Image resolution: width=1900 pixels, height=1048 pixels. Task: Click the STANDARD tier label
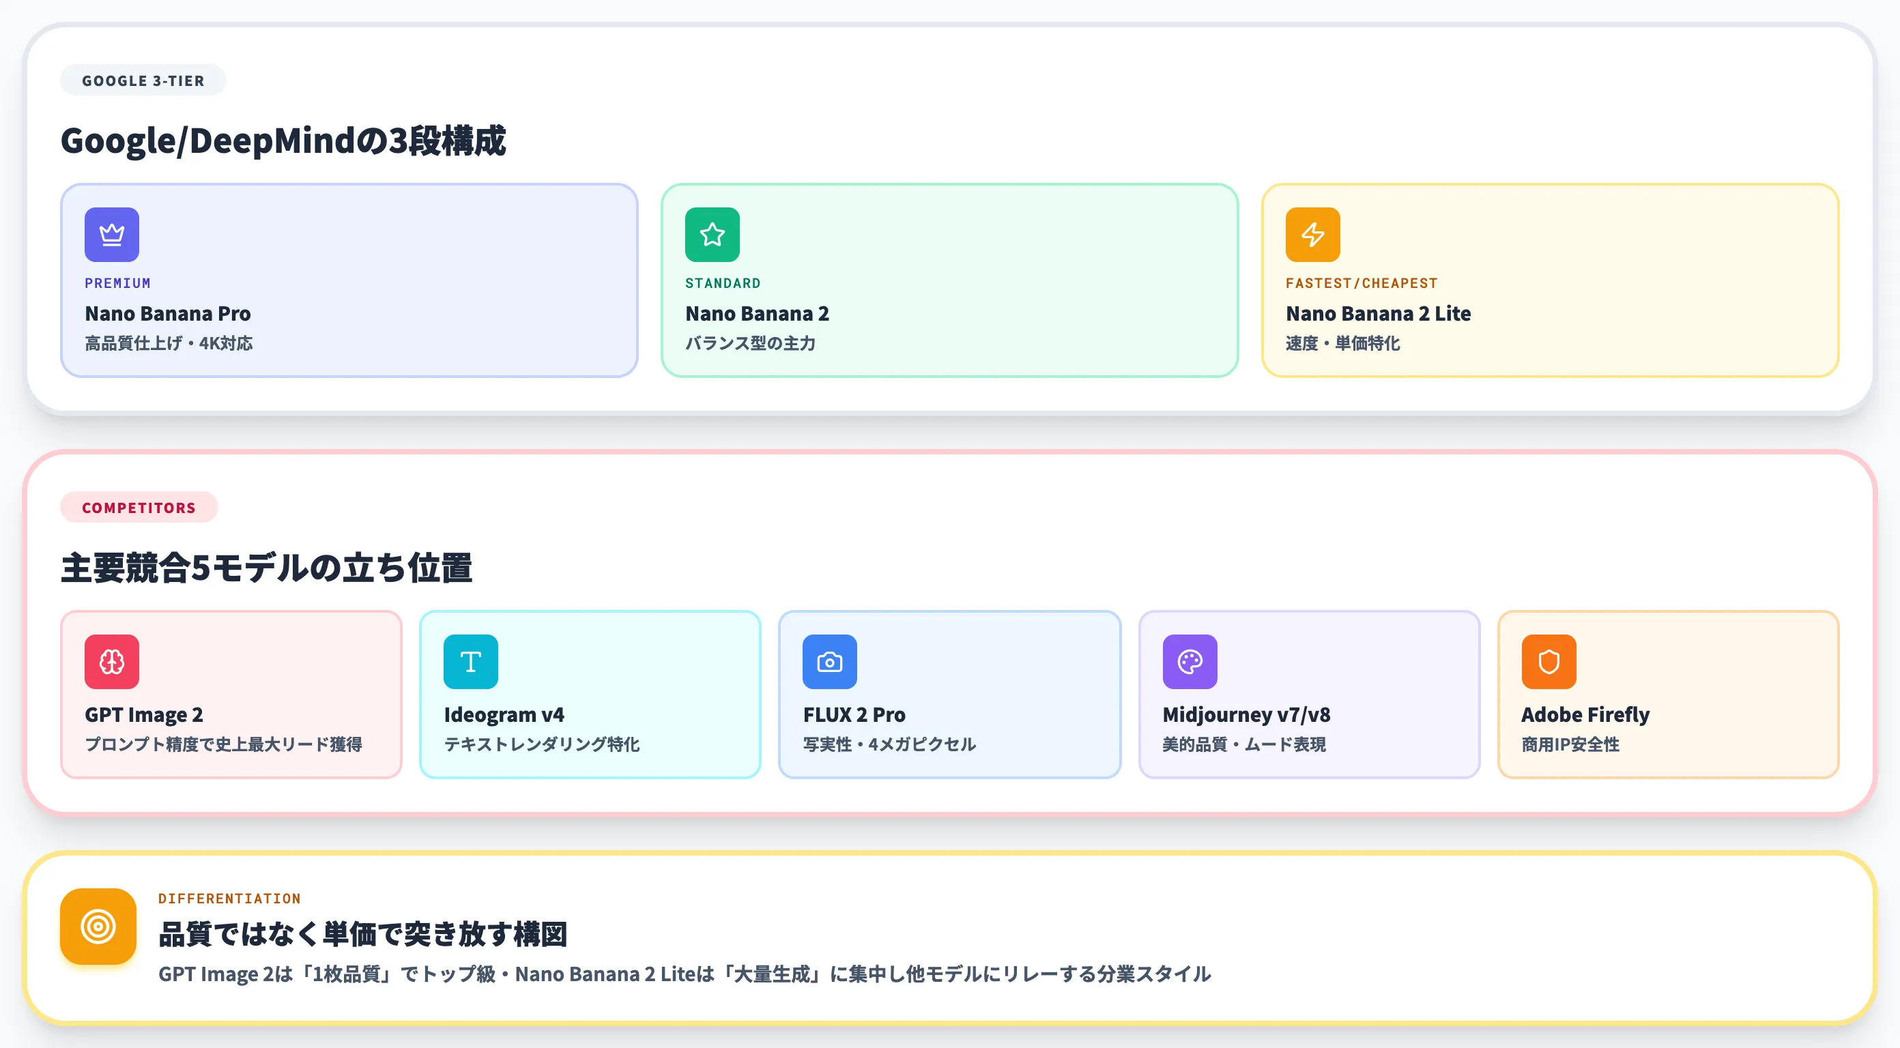coord(723,283)
